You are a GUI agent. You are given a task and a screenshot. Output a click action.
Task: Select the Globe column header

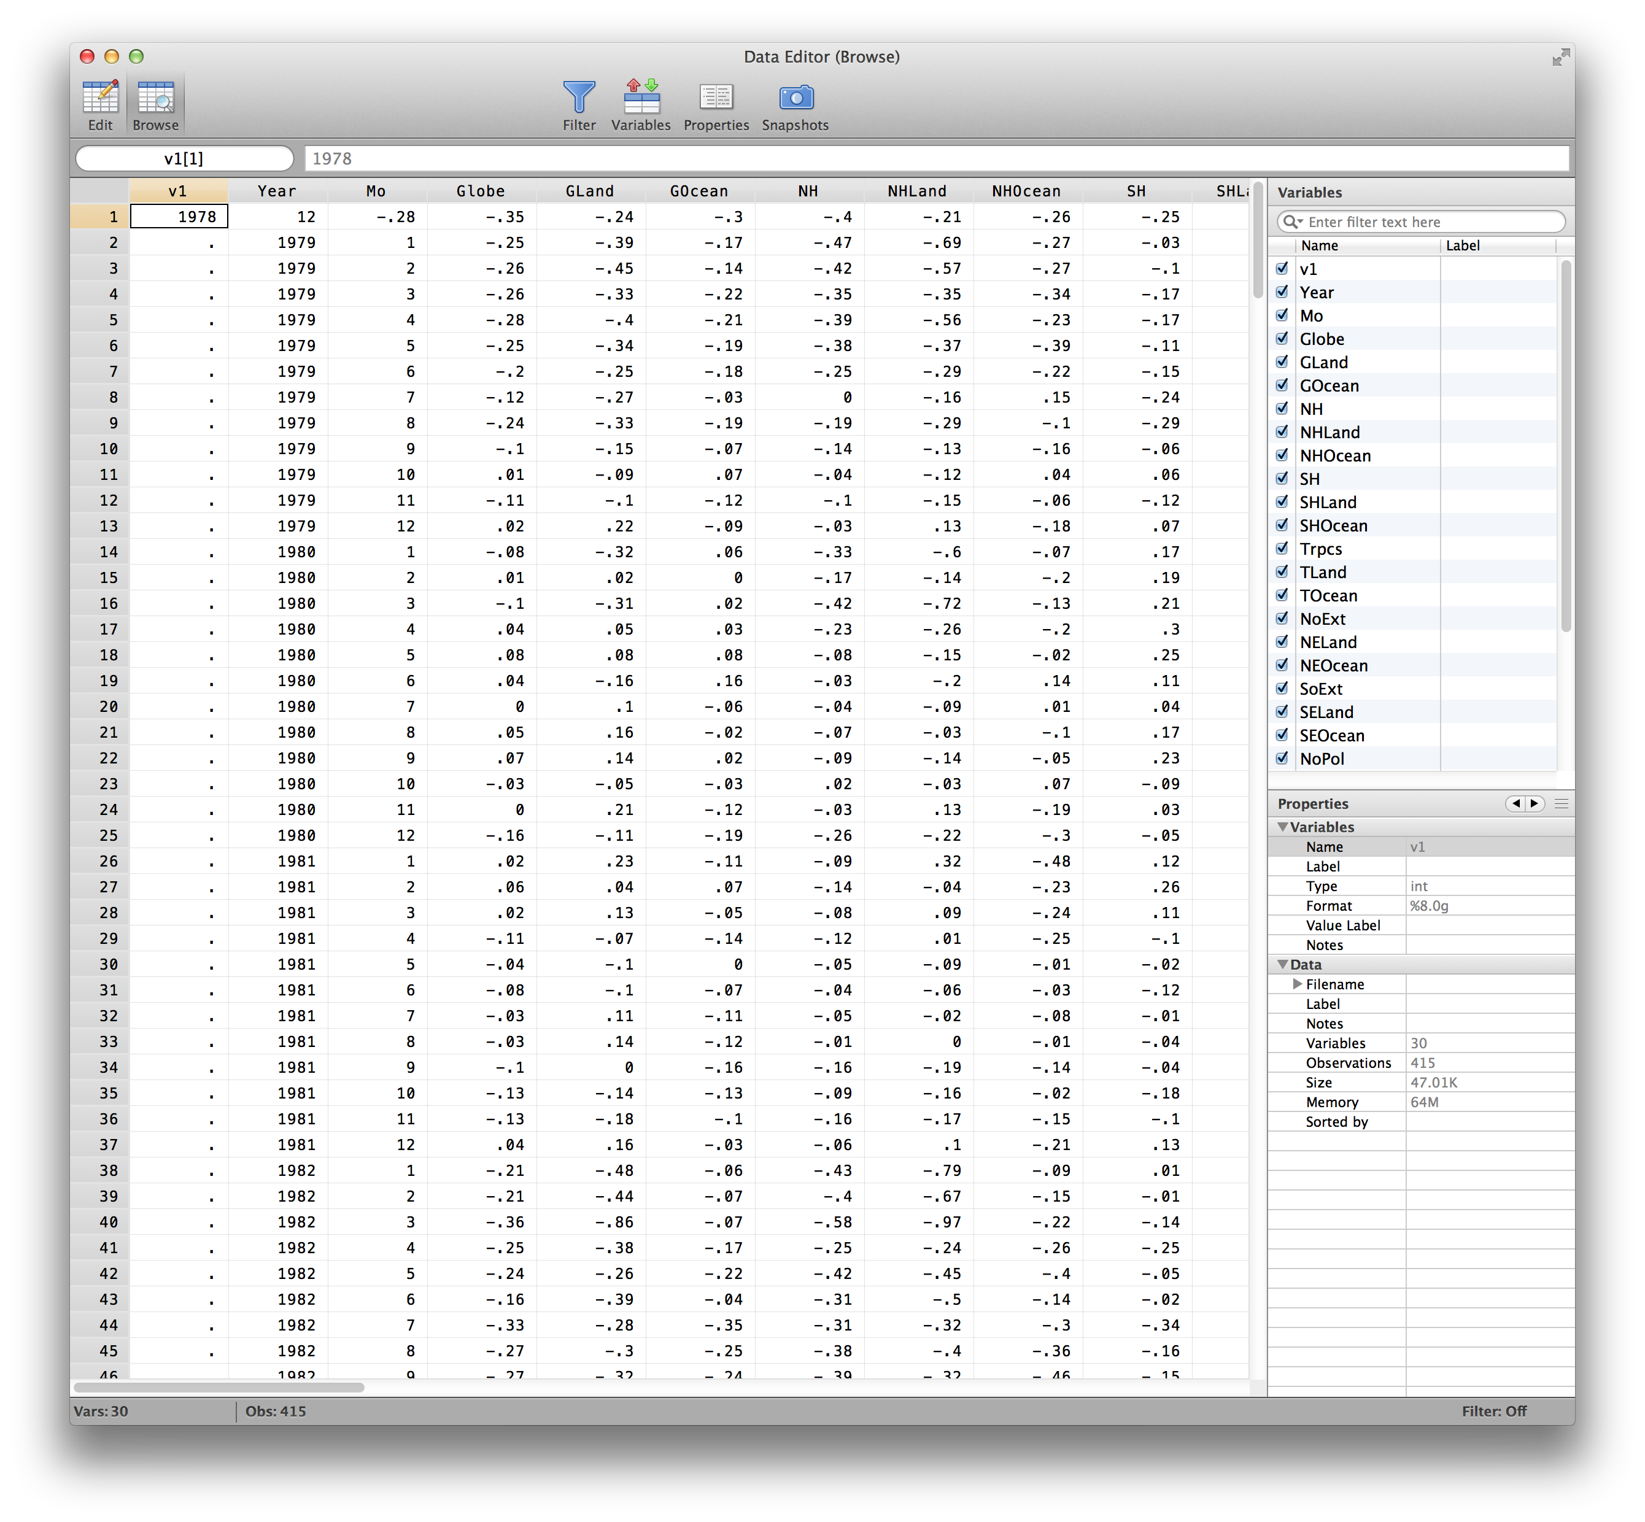click(480, 191)
